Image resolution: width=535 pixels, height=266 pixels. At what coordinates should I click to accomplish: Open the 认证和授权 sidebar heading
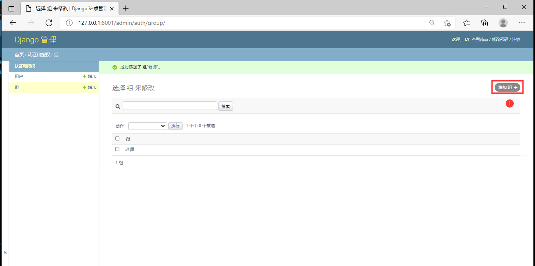point(25,66)
